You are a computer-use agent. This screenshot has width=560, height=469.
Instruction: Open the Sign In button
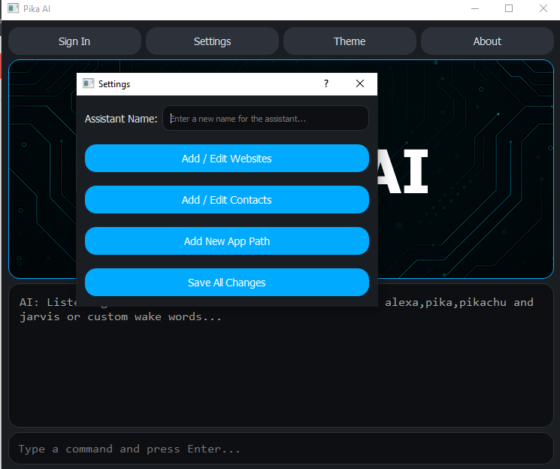tap(74, 41)
